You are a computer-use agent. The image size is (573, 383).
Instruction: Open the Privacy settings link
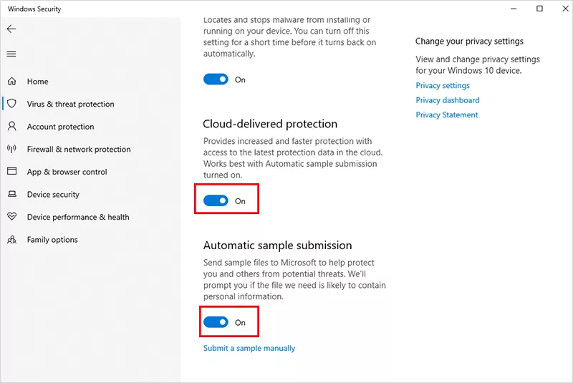(443, 86)
